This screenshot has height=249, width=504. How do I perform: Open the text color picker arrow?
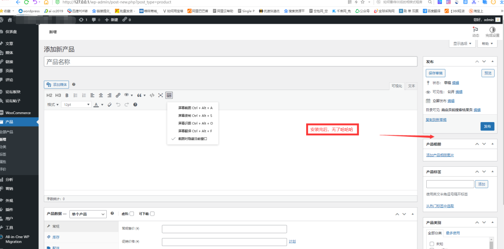coord(102,104)
